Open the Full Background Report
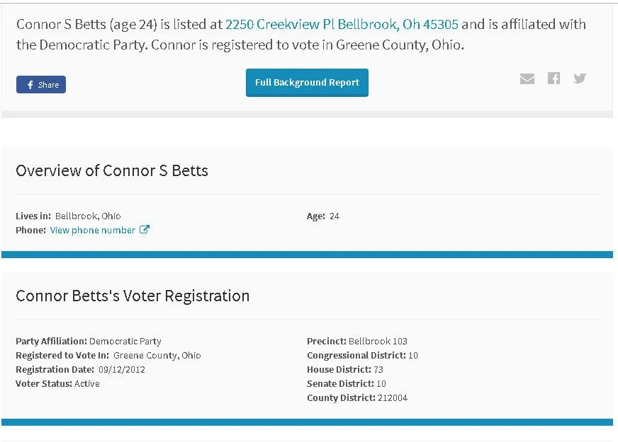 tap(307, 83)
